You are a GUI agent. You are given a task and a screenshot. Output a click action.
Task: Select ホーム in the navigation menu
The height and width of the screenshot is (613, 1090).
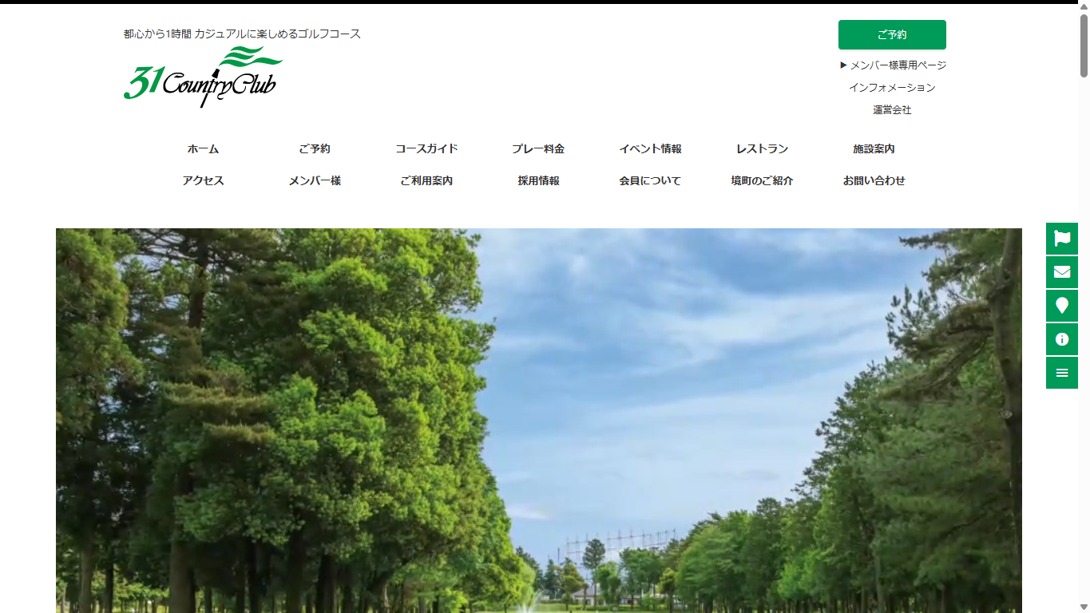pyautogui.click(x=203, y=149)
